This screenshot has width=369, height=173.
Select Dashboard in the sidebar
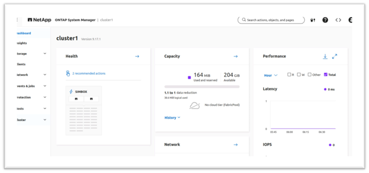[x=23, y=33]
